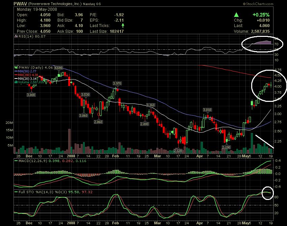
Task: Click the 4.75 price axis label
Action: click(x=278, y=70)
